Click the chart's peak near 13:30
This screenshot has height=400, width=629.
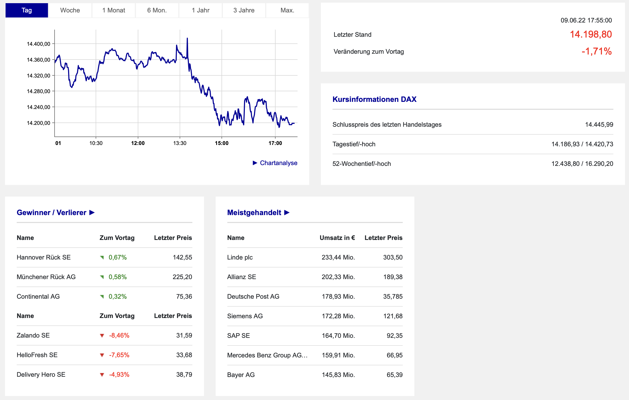187,39
